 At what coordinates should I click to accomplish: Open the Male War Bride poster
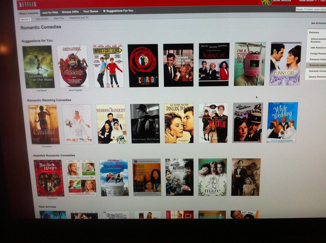click(x=248, y=122)
